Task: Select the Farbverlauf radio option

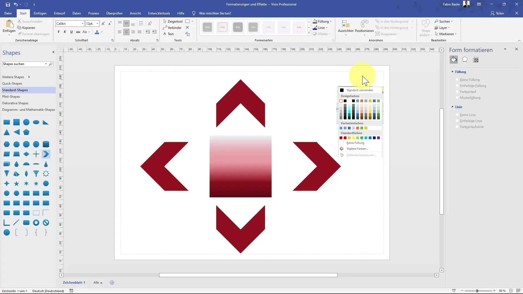Action: click(x=457, y=92)
